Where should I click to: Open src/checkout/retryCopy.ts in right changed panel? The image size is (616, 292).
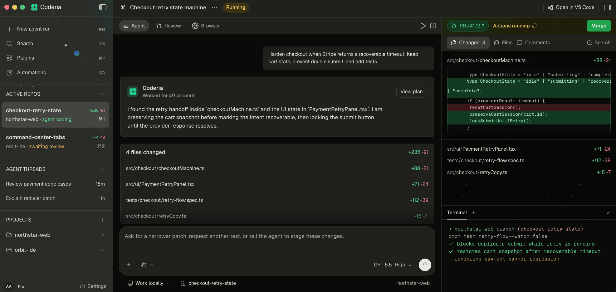tap(529, 173)
